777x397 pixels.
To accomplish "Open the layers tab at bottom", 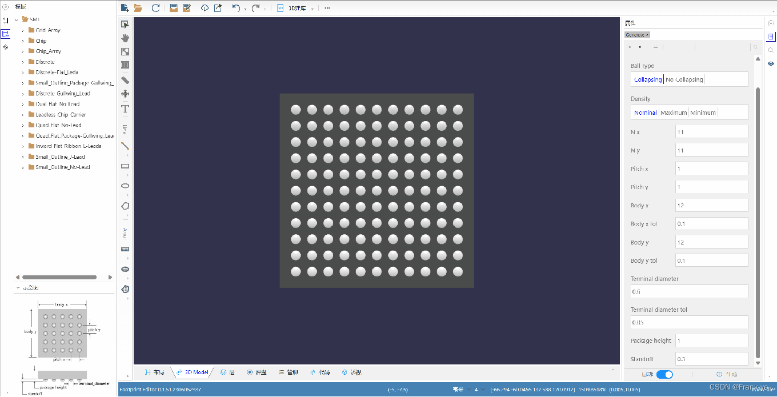I will pyautogui.click(x=227, y=372).
